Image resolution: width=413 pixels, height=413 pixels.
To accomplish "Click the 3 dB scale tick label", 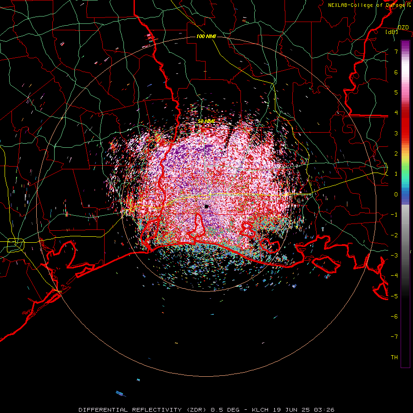I will (x=396, y=133).
